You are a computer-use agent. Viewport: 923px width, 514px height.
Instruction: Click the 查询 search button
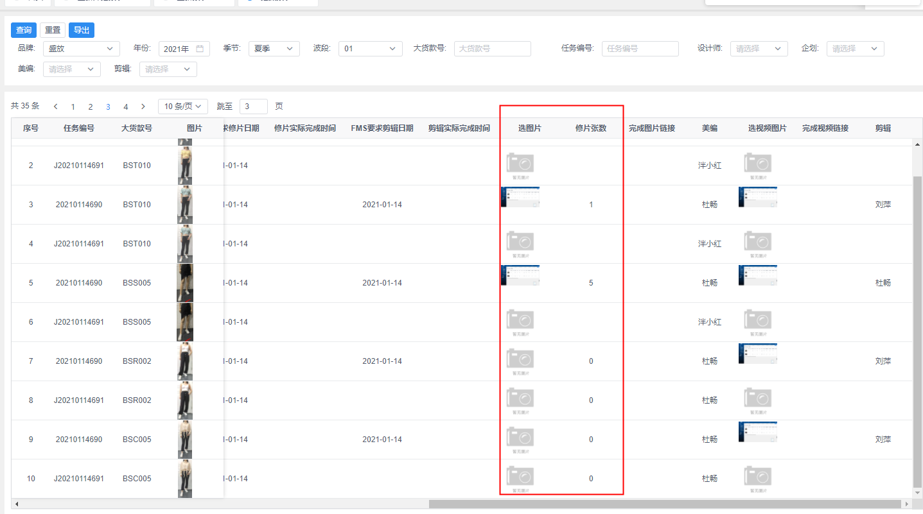[x=24, y=30]
